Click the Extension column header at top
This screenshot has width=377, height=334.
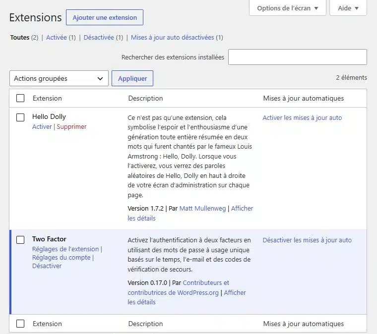(47, 98)
